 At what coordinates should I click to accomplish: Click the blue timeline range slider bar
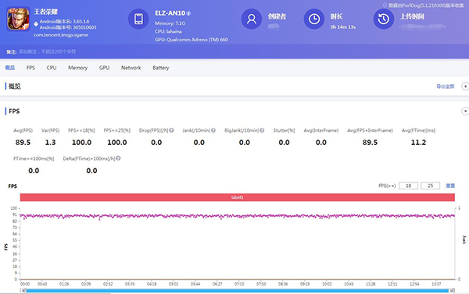(238, 290)
